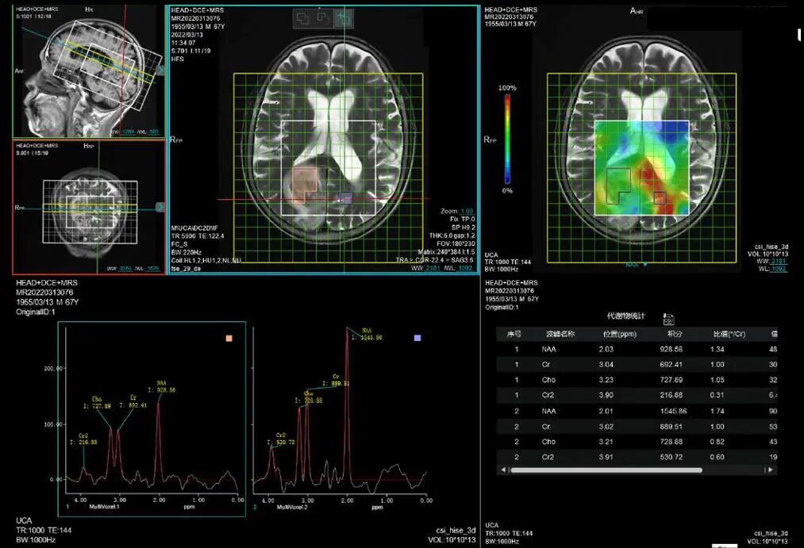This screenshot has width=804, height=548.
Task: Select the highlighted teal voxel tool icon
Action: 343,19
